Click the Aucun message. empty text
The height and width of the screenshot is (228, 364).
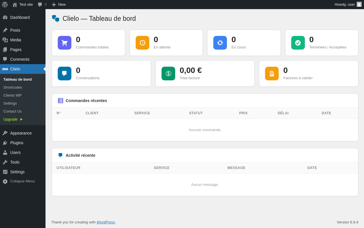(x=205, y=185)
